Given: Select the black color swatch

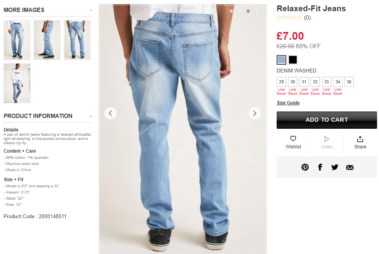Looking at the screenshot, I should click(x=293, y=60).
